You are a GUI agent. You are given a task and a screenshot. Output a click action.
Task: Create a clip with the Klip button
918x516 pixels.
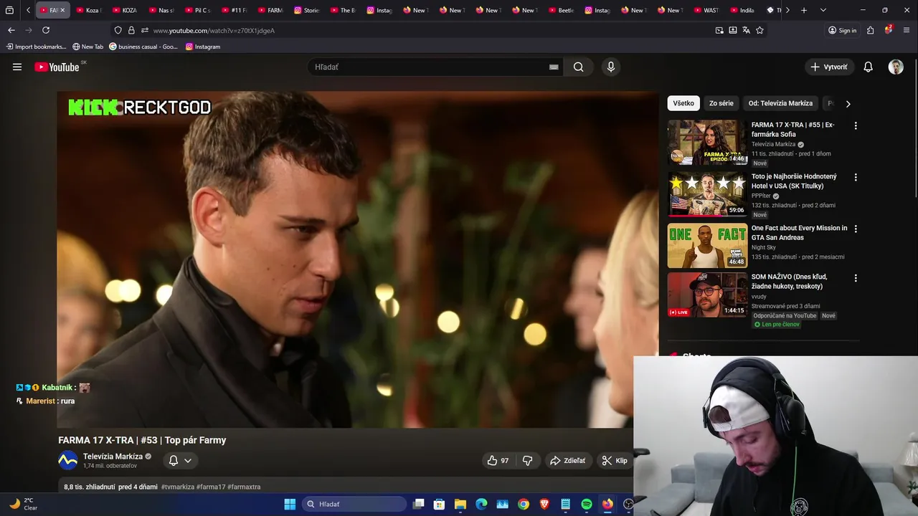[615, 461]
